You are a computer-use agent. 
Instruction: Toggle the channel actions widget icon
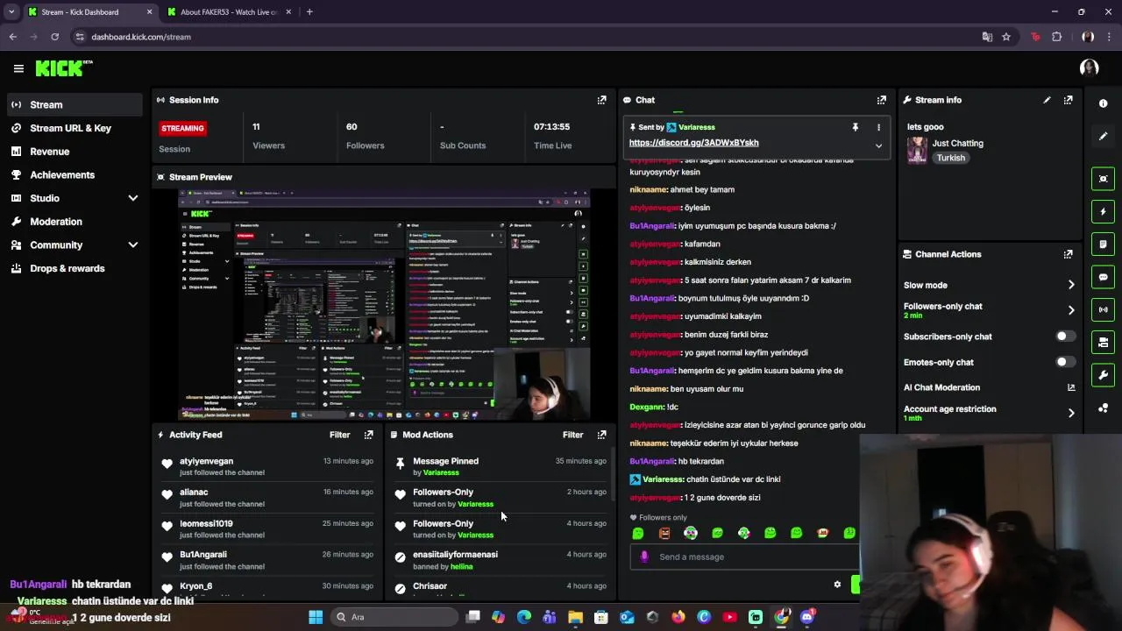coord(1104,342)
